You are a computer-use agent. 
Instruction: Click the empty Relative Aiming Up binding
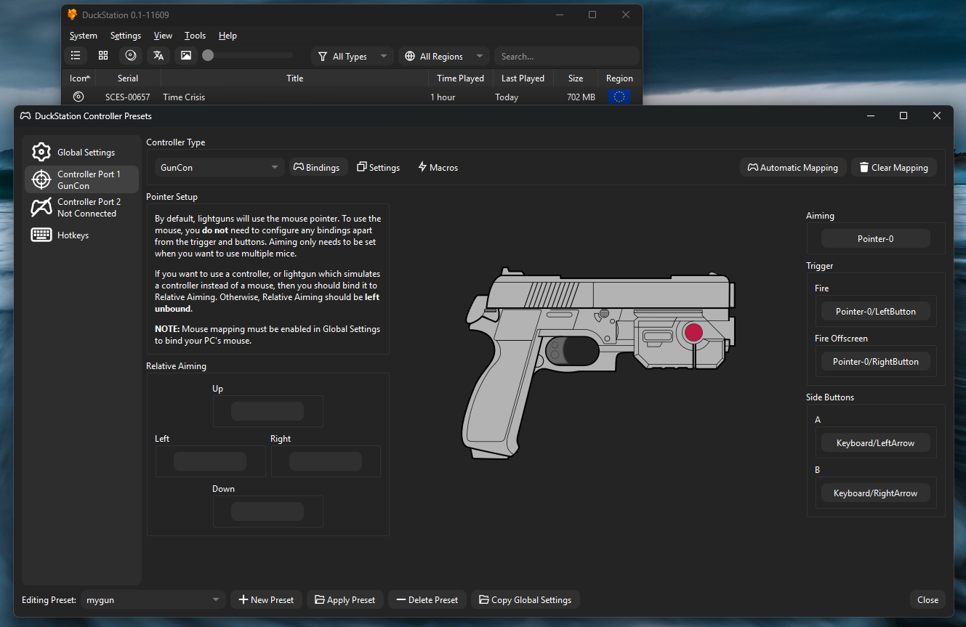(x=267, y=411)
